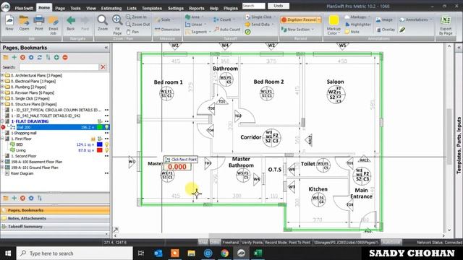
Task: Toggle Verify Points in status bar
Action: point(252,243)
